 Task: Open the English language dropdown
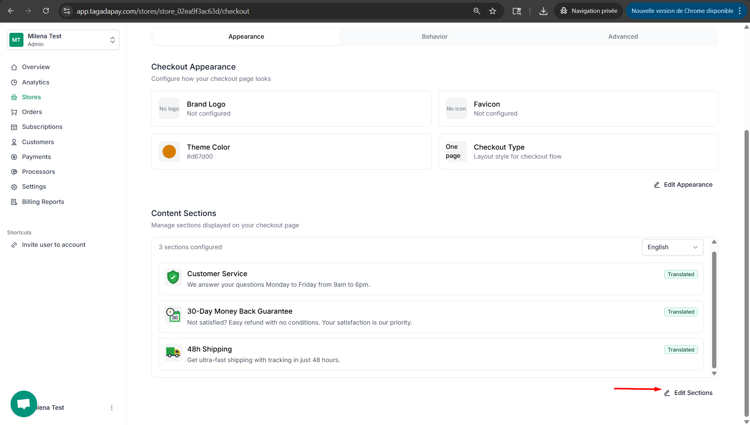(x=672, y=247)
